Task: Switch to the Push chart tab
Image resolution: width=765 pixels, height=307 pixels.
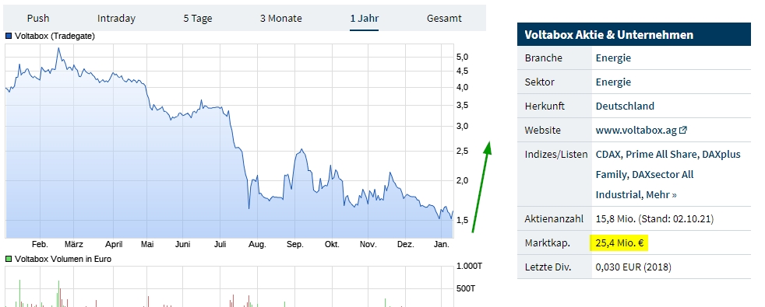Action: pos(38,19)
